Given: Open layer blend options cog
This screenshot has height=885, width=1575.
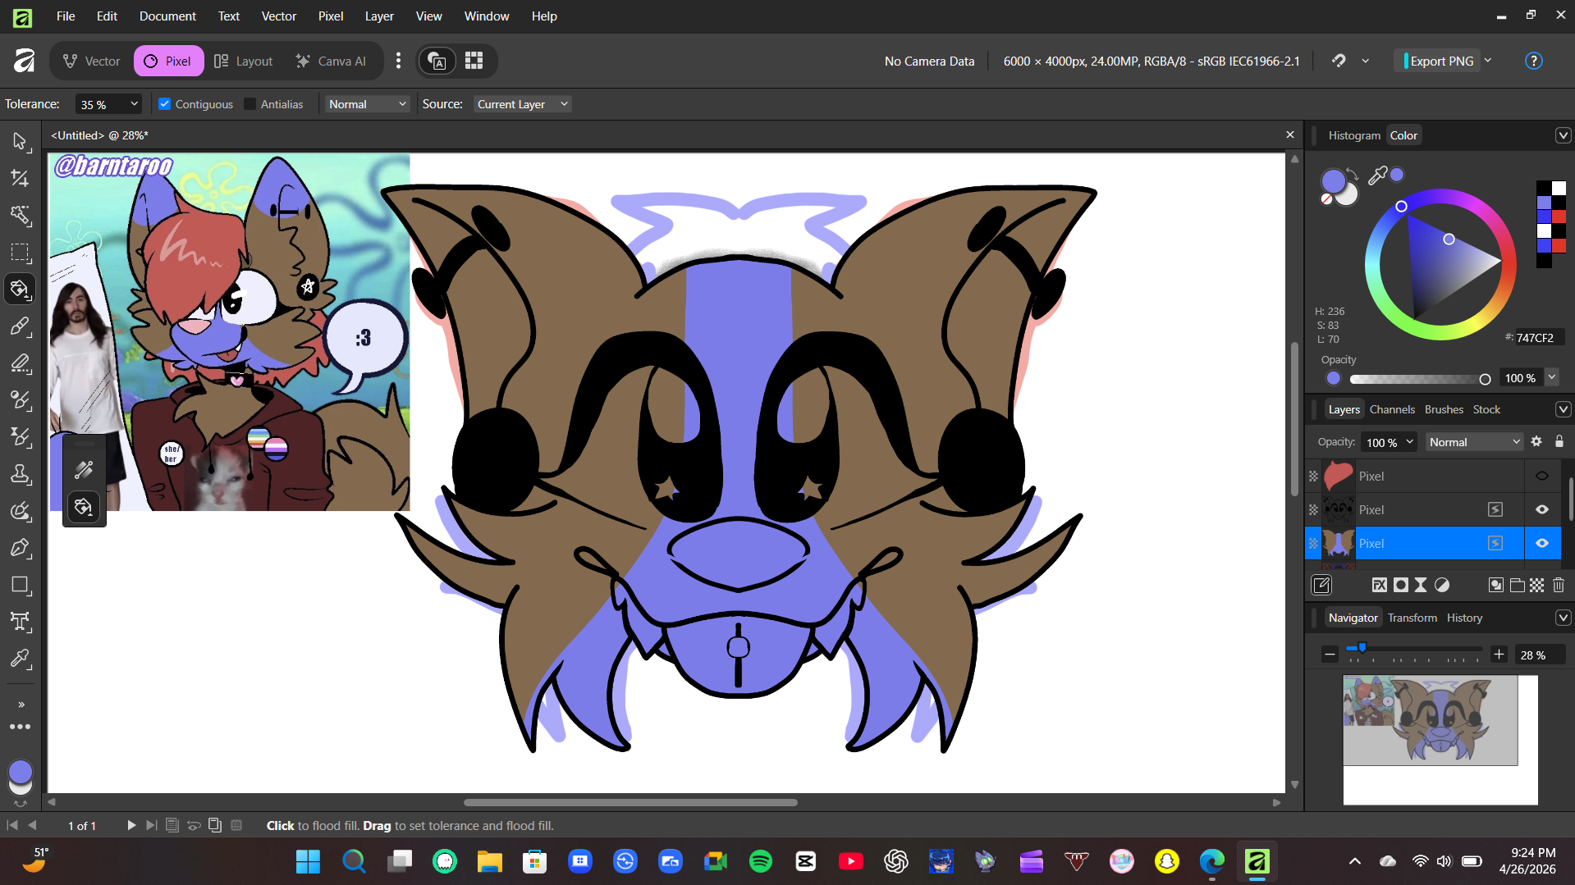Looking at the screenshot, I should click(x=1536, y=441).
